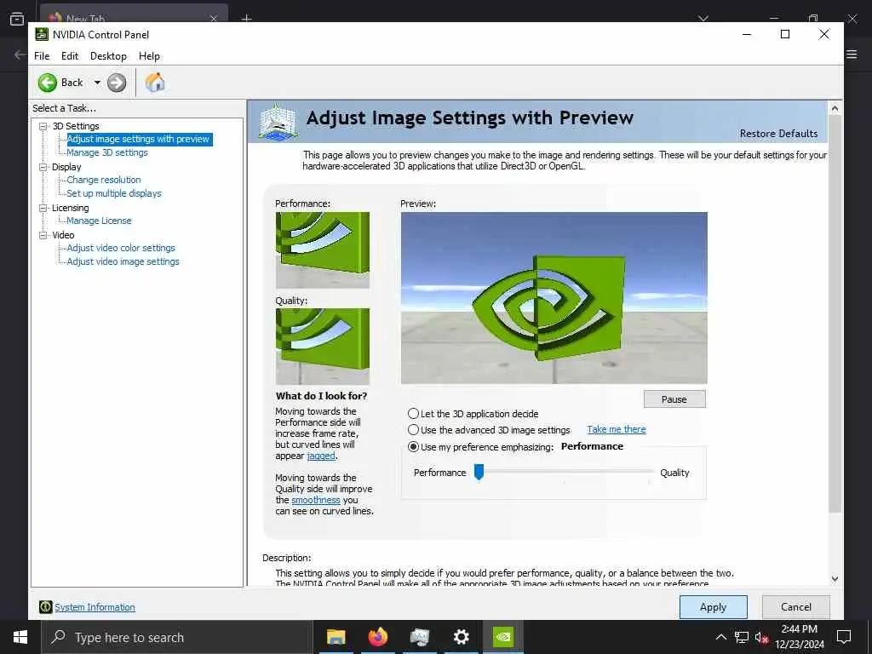
Task: Open Adjust video color settings
Action: point(121,248)
